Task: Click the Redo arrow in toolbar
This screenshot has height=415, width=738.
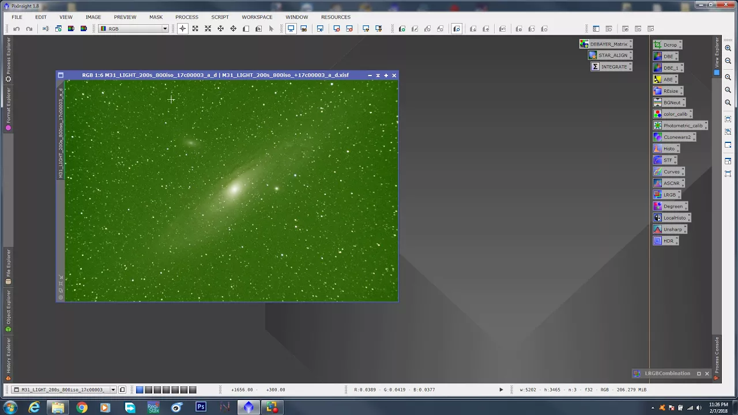Action: (29, 29)
